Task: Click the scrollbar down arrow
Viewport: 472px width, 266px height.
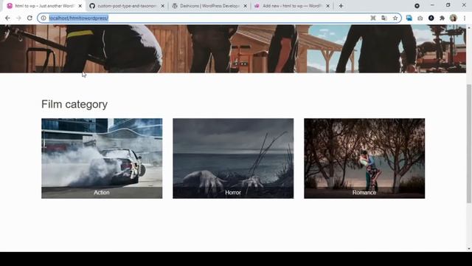Action: point(469,249)
